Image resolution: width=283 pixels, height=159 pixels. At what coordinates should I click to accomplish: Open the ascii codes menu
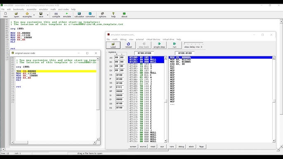point(64,9)
